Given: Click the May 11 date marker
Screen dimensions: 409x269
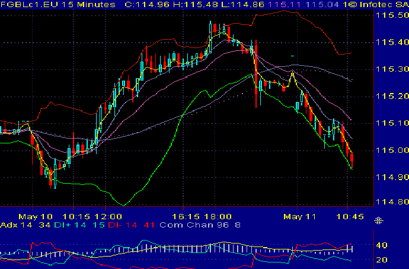Looking at the screenshot, I should pyautogui.click(x=300, y=217).
